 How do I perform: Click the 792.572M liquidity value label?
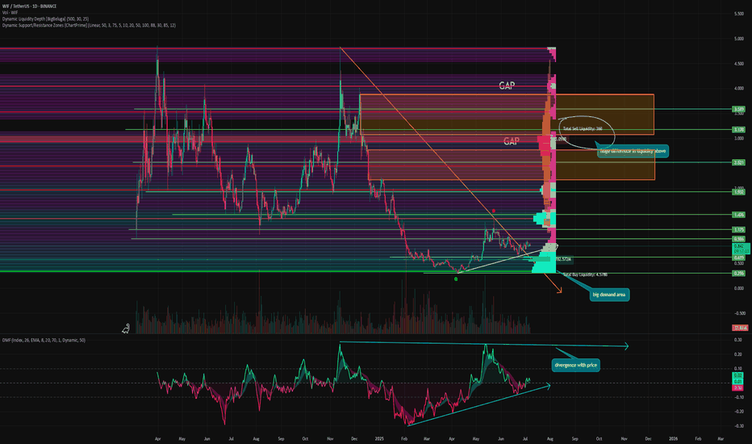pos(563,259)
